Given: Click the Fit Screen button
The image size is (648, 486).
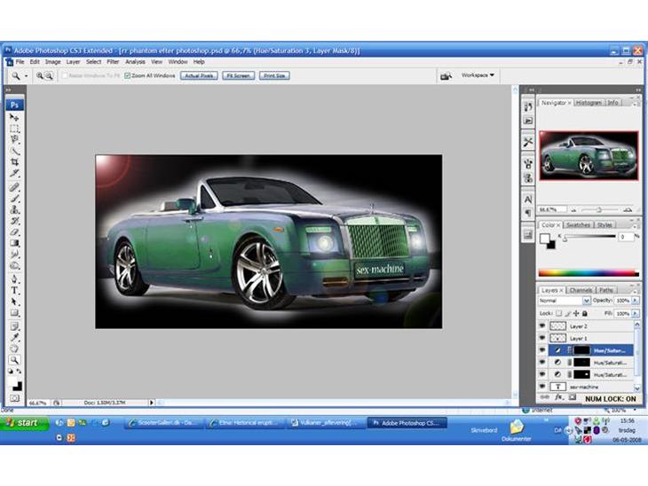Looking at the screenshot, I should (238, 76).
